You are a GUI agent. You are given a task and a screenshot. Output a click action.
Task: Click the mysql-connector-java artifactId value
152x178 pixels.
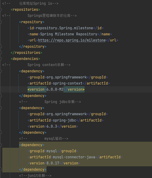coord(74,157)
